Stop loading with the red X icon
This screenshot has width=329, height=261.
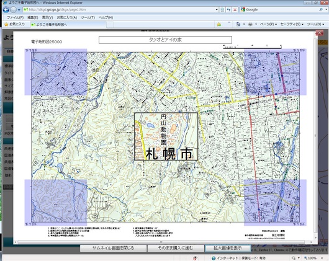(x=235, y=10)
